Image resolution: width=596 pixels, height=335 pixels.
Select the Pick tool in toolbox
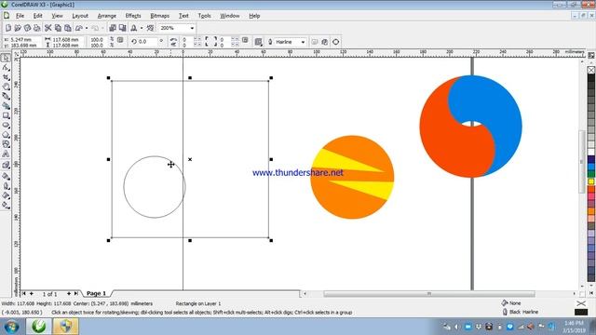pyautogui.click(x=6, y=58)
